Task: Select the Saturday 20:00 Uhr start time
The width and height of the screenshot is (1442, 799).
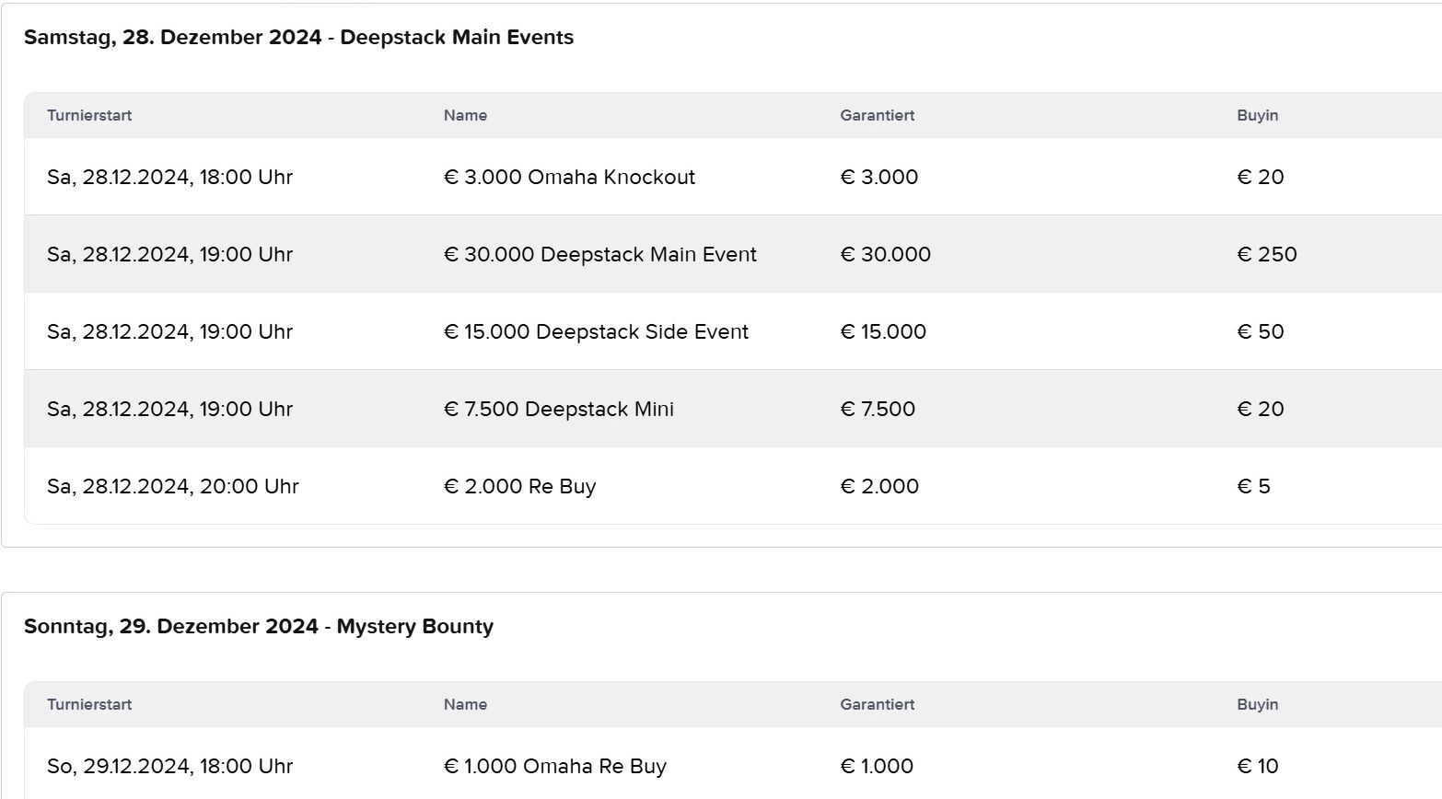Action: [x=173, y=486]
